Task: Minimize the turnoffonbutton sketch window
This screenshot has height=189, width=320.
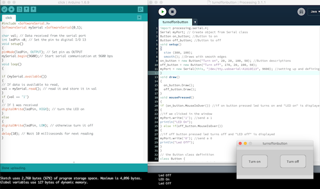Action: [245, 144]
